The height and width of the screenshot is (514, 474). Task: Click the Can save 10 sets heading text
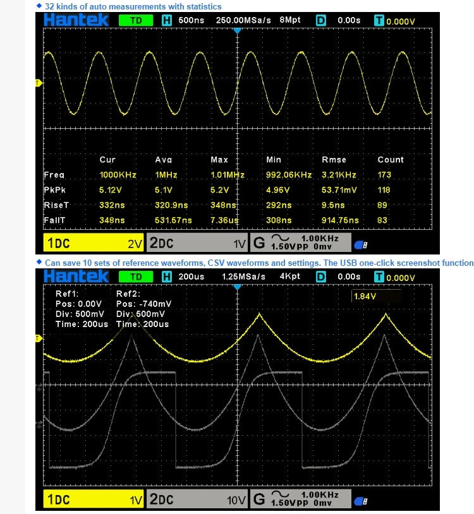point(258,263)
